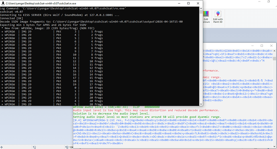Click the 'Connecting to KISS SERVER' line
277x149 pixels.
(59, 15)
